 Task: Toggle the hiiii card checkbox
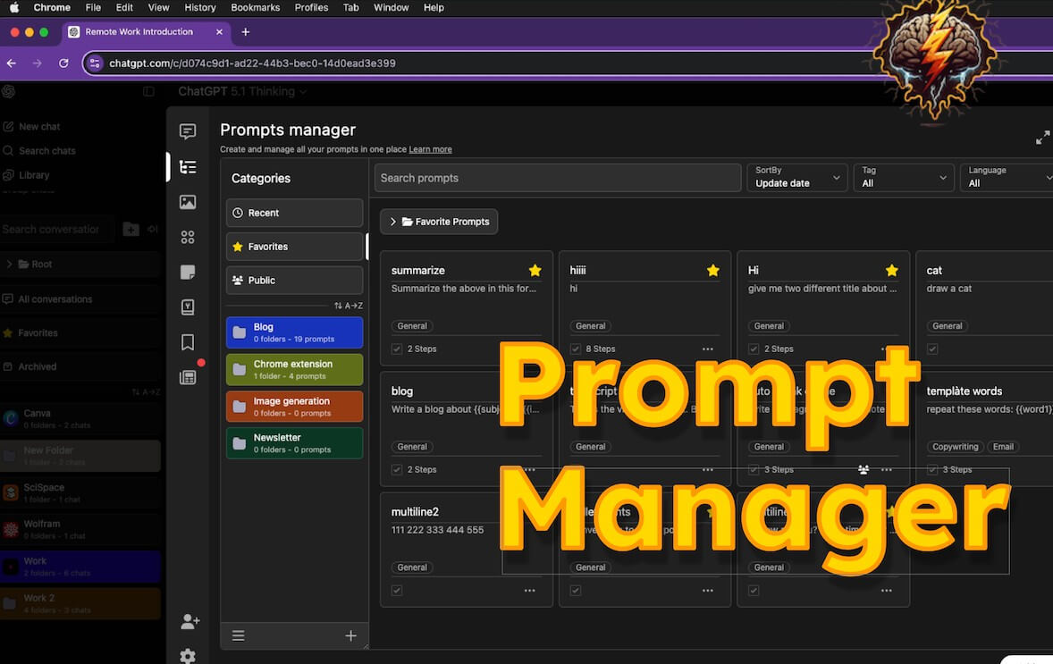click(x=576, y=349)
